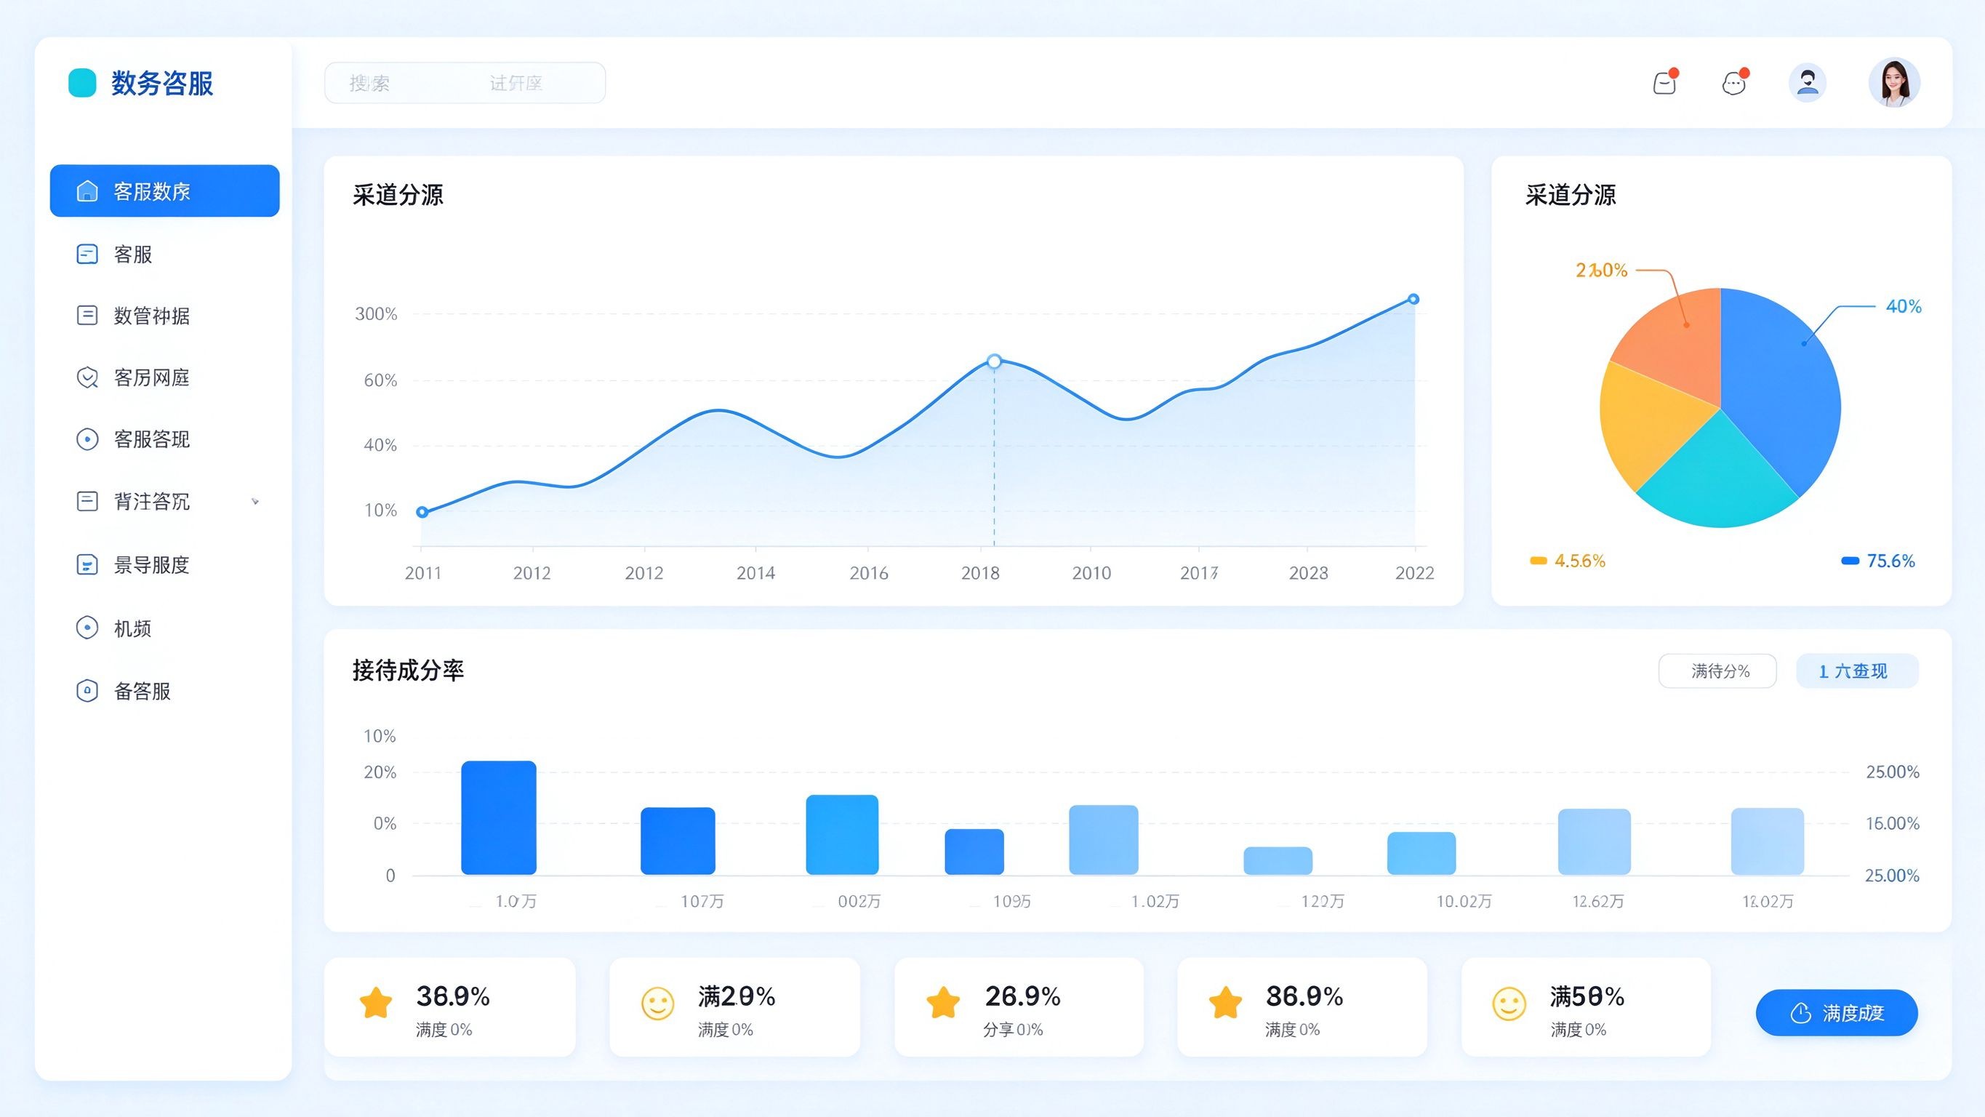This screenshot has height=1117, width=1985.
Task: Click the 2018 data point on line chart
Action: [x=994, y=361]
